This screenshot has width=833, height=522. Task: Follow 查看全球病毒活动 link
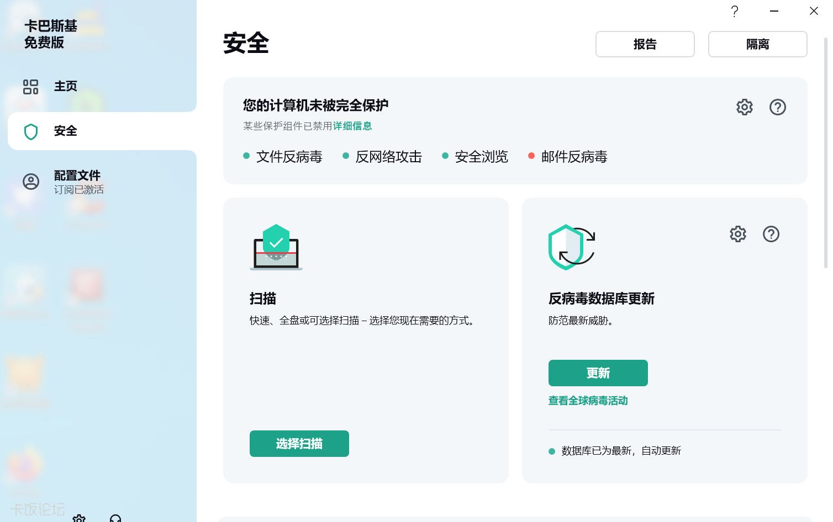[588, 401]
